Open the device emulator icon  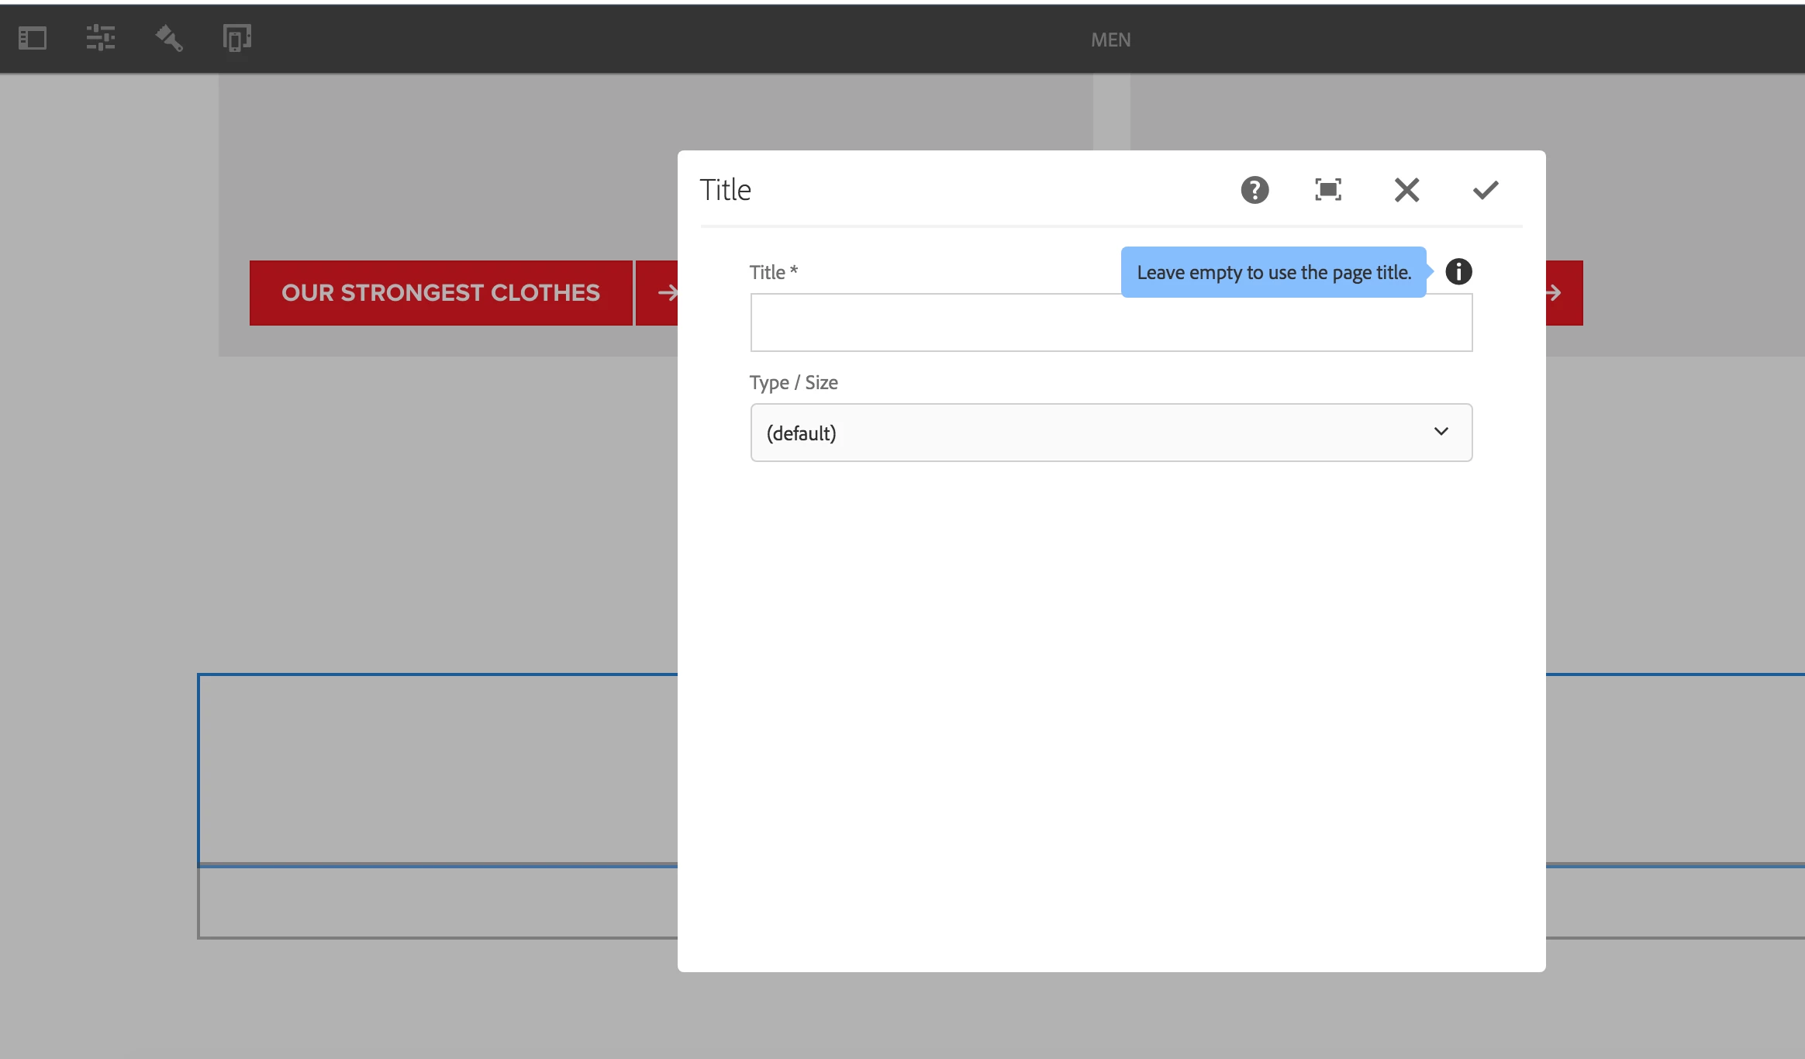pyautogui.click(x=236, y=38)
